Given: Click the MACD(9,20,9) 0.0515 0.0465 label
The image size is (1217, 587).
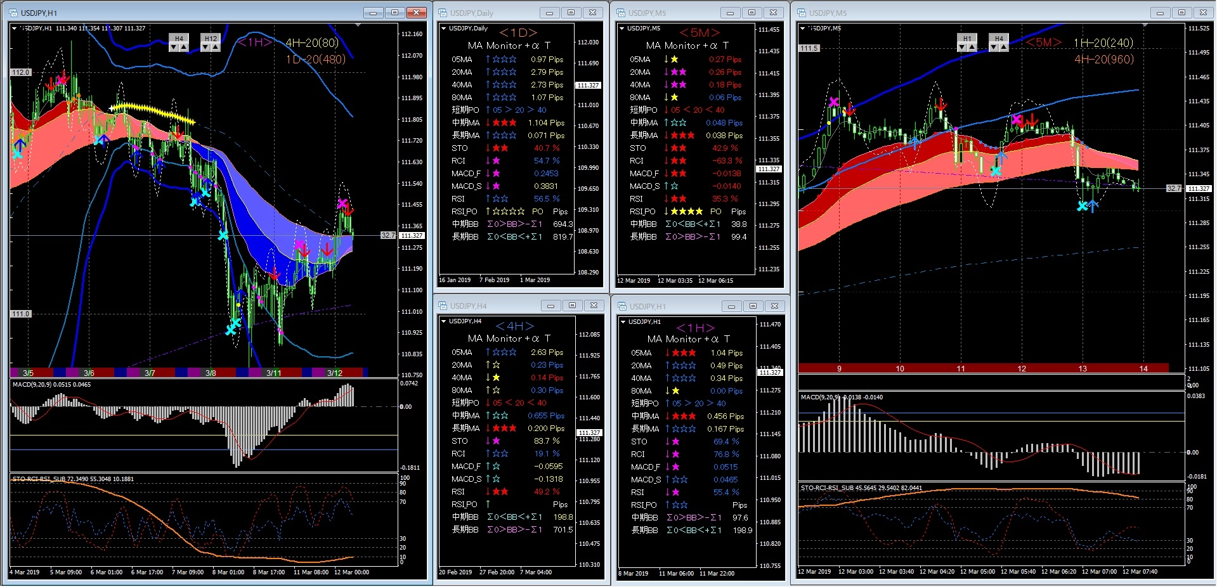Looking at the screenshot, I should pyautogui.click(x=51, y=384).
